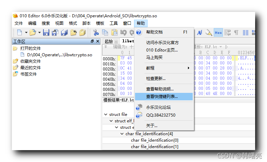
Task: Cut selection with the scissors icon
Action: point(96,32)
